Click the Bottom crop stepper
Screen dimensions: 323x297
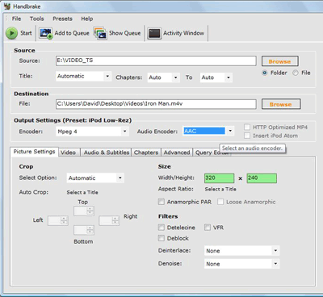click(x=84, y=230)
